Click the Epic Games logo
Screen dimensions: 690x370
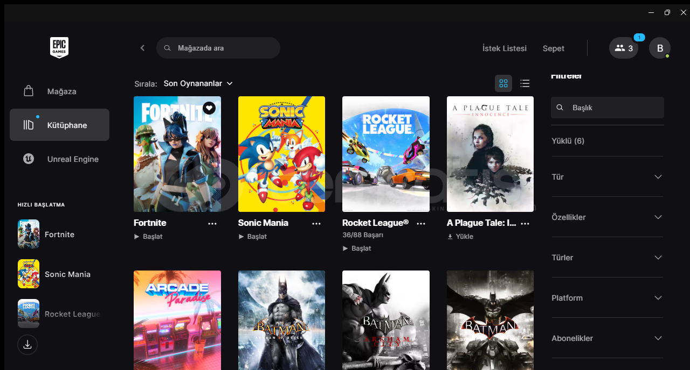[x=59, y=48]
